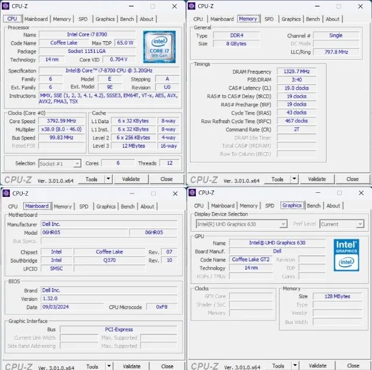Click the Level 3 cache value 12 MBytes
The width and height of the screenshot is (372, 370).
pyautogui.click(x=134, y=146)
